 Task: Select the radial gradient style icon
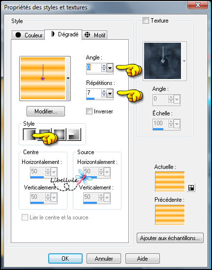click(x=74, y=135)
